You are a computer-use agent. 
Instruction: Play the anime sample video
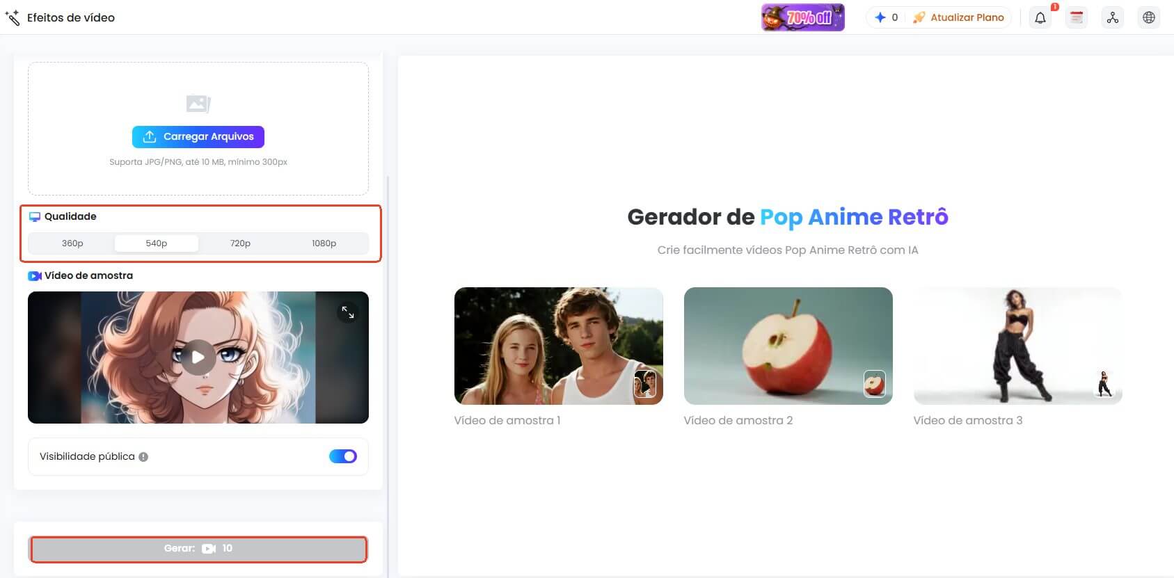coord(198,357)
